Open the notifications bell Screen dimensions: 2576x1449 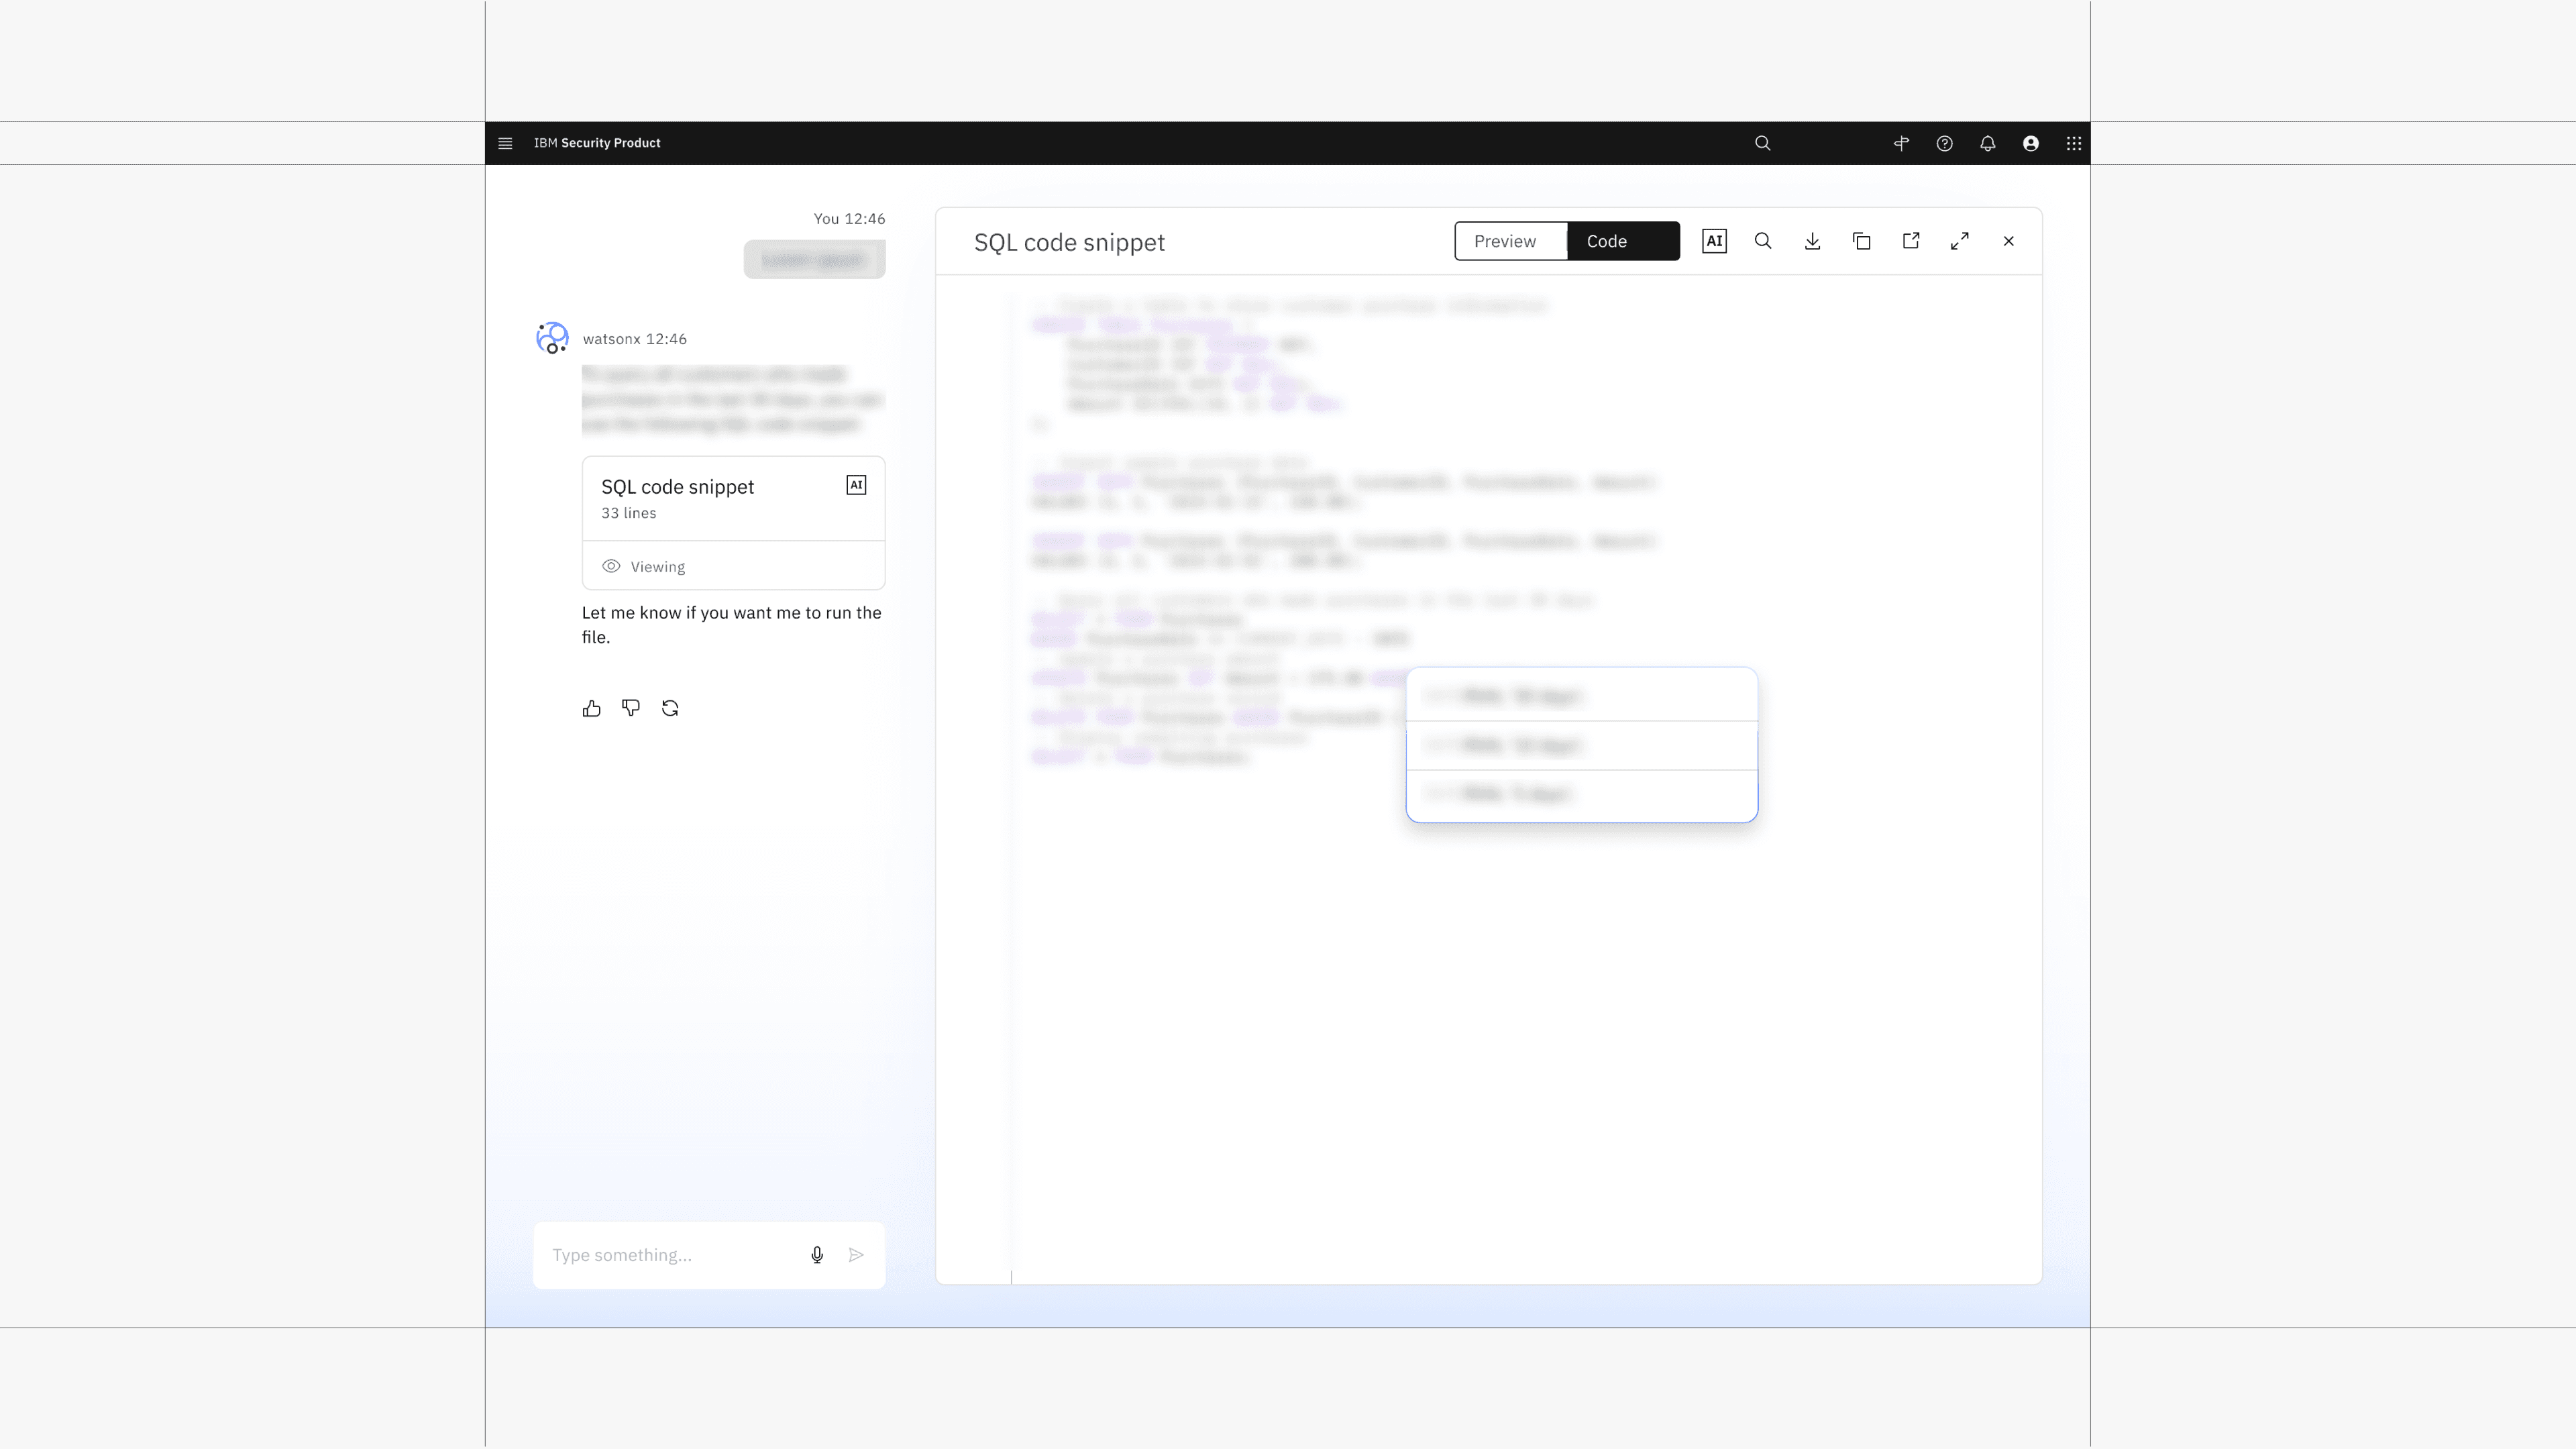[x=1987, y=143]
